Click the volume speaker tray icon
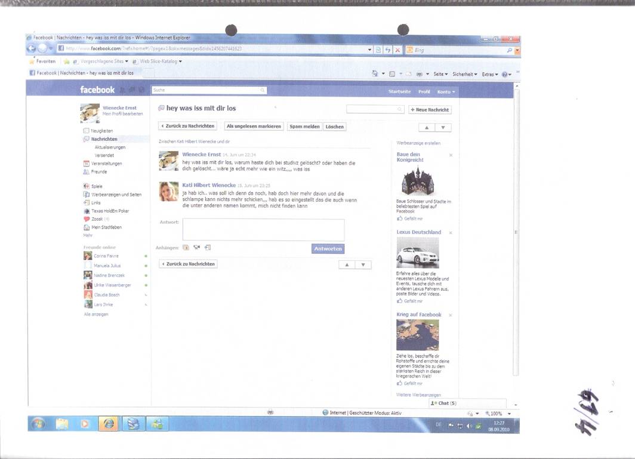Image resolution: width=635 pixels, height=459 pixels. tap(469, 426)
